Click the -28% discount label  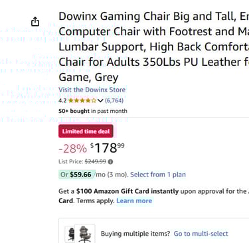click(72, 149)
